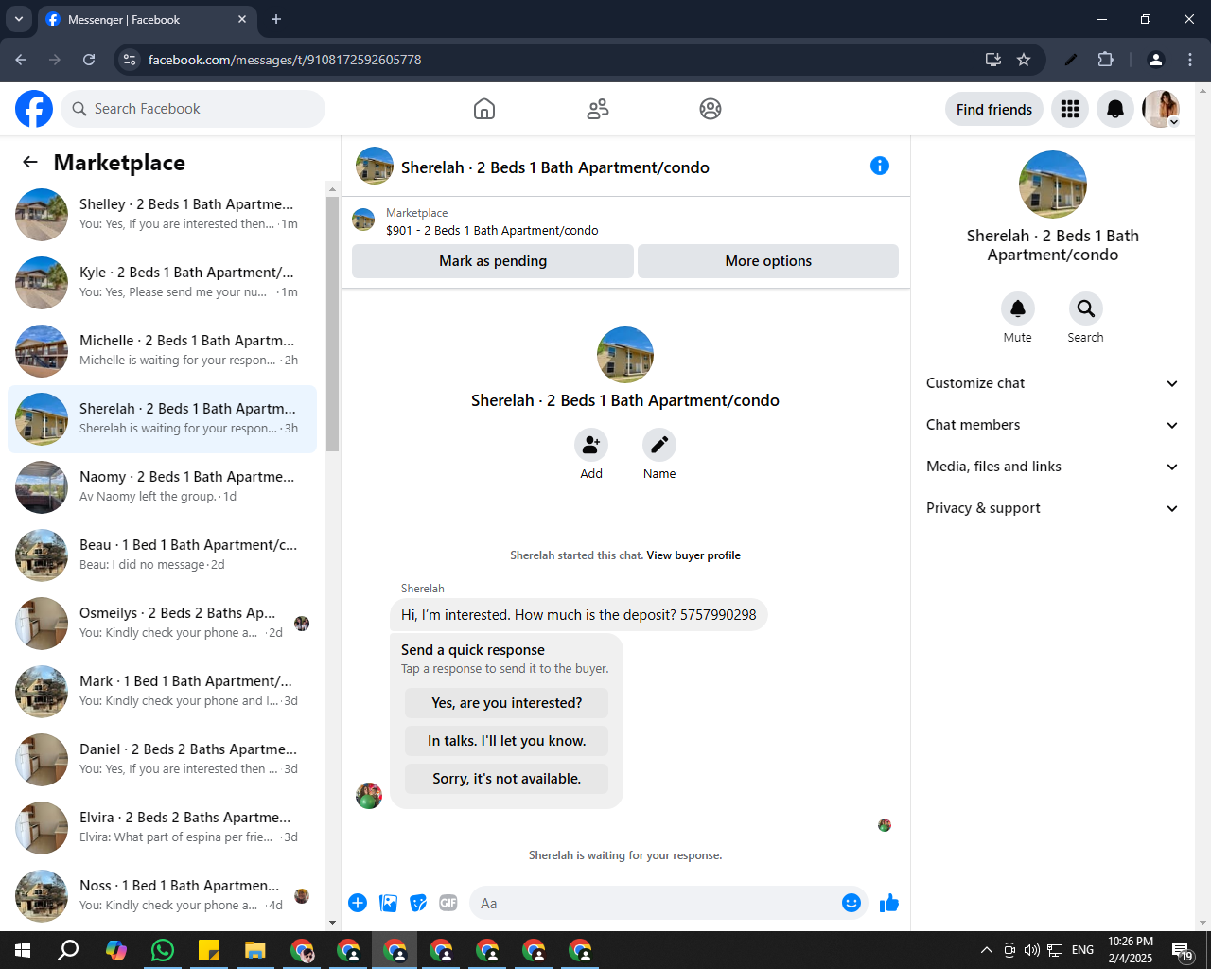1211x969 pixels.
Task: Open Shelley conversation in list
Action: pyautogui.click(x=162, y=215)
